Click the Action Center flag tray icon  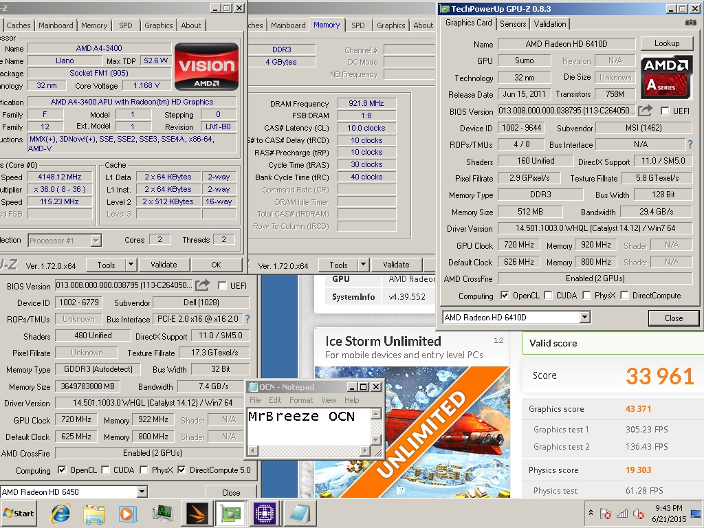(605, 514)
